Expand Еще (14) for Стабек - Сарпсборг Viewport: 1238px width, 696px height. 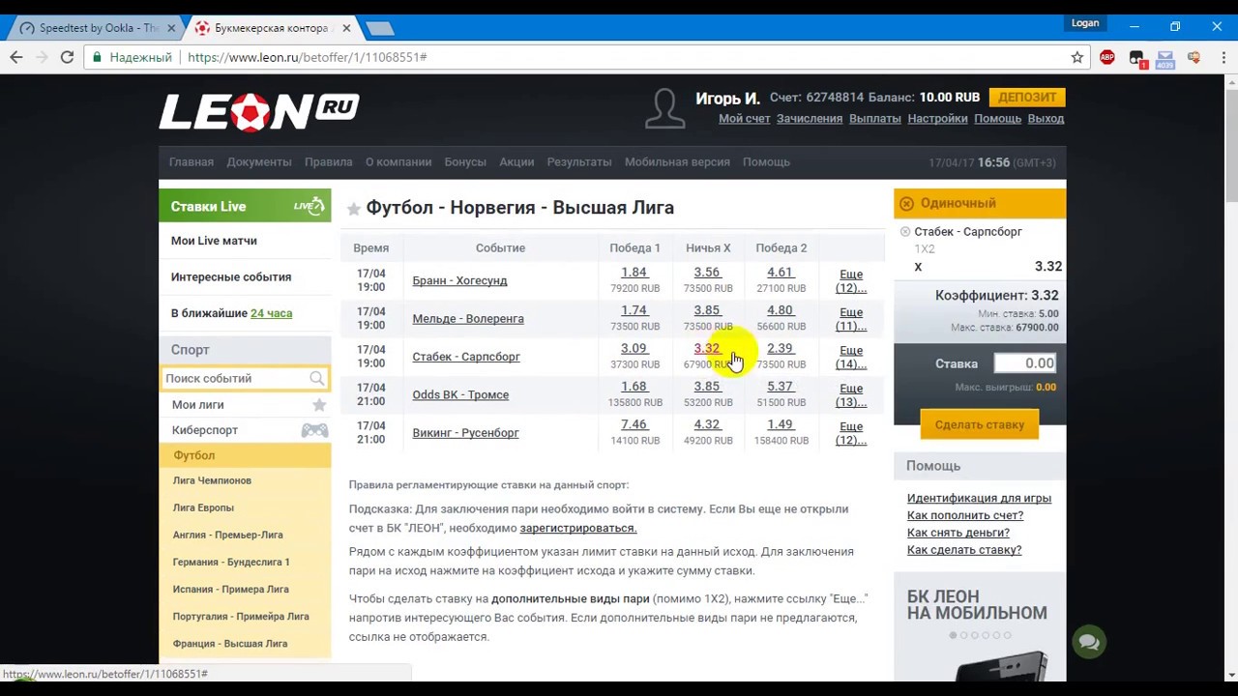pyautogui.click(x=851, y=358)
